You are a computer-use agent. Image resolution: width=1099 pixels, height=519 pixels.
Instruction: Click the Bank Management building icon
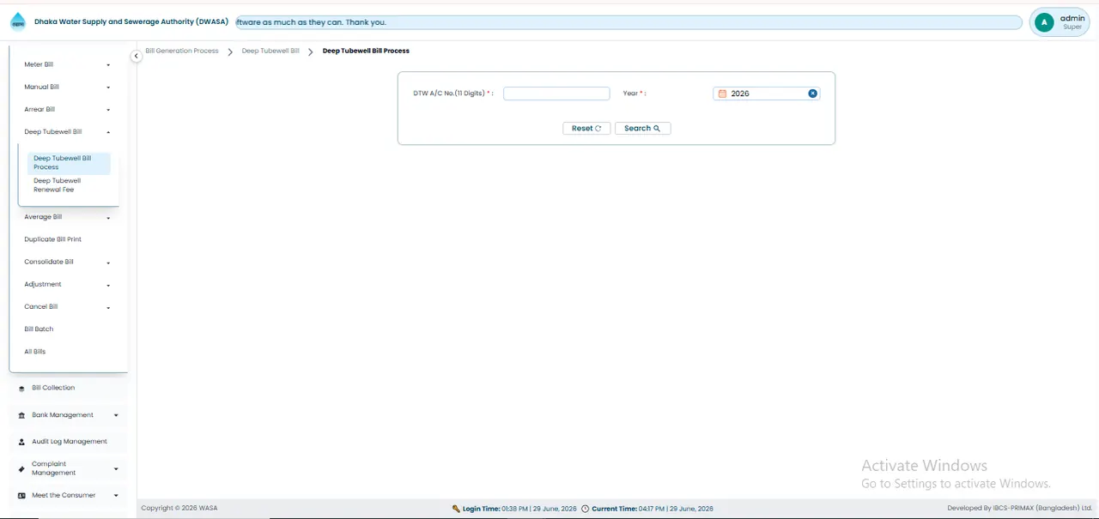(21, 415)
